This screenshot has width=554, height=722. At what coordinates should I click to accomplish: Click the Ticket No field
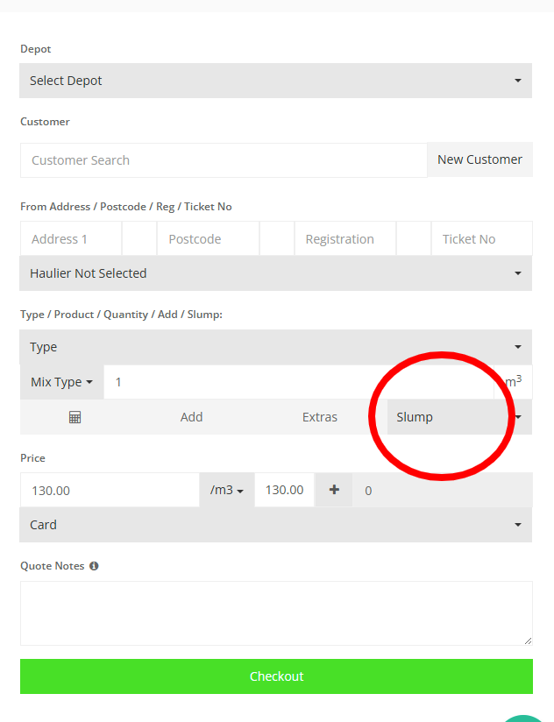(481, 239)
